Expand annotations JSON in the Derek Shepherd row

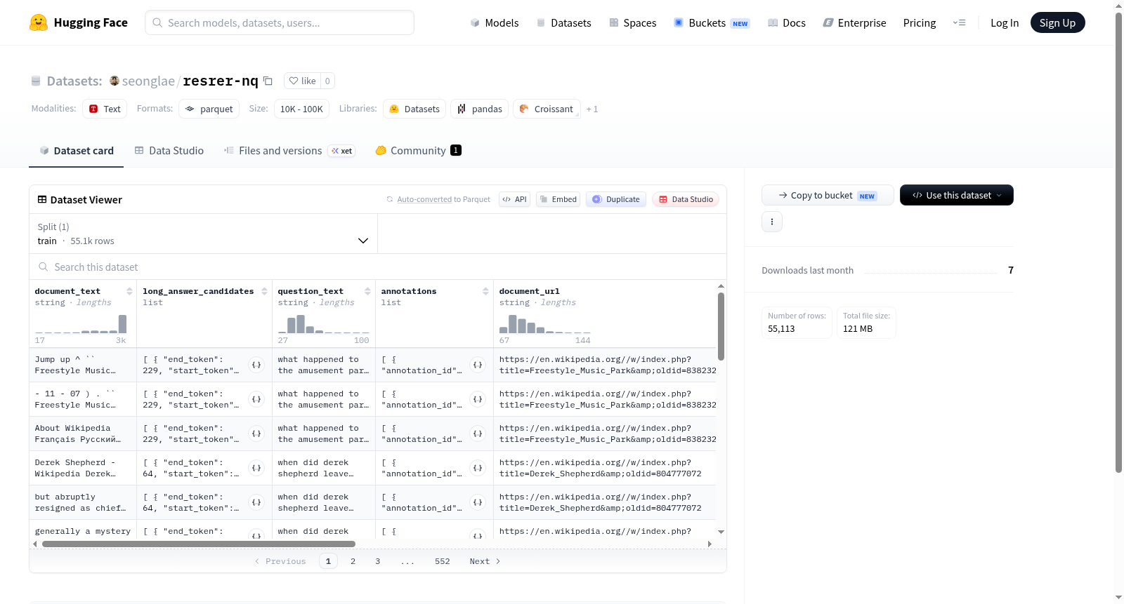478,468
